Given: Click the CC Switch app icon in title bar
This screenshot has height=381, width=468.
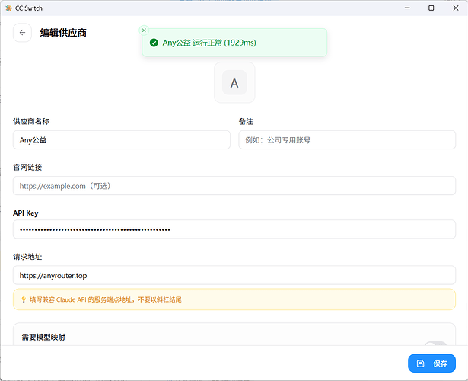Looking at the screenshot, I should 8,8.
